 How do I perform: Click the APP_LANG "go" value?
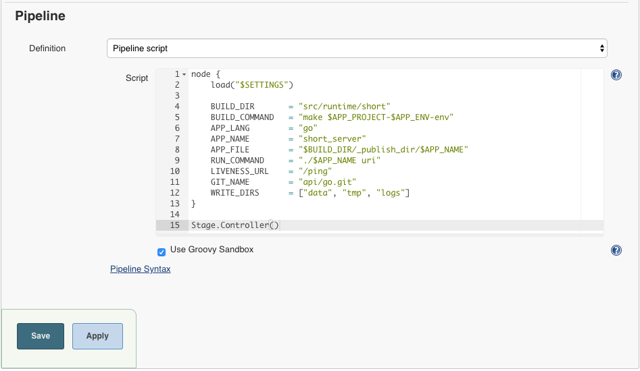point(307,128)
